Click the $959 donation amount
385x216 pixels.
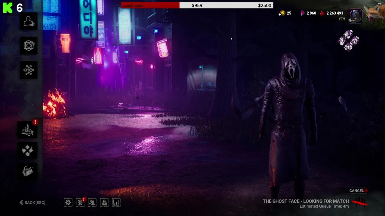(x=197, y=5)
